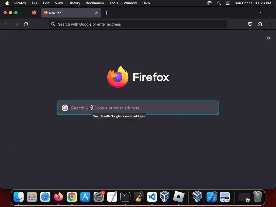This screenshot has width=276, height=207.
Task: Close the New Tab tab
Action: pos(96,13)
